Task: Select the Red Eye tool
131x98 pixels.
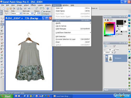Action: pyautogui.click(x=2, y=37)
